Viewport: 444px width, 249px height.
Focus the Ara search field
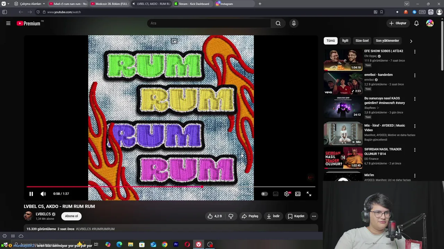pyautogui.click(x=209, y=23)
